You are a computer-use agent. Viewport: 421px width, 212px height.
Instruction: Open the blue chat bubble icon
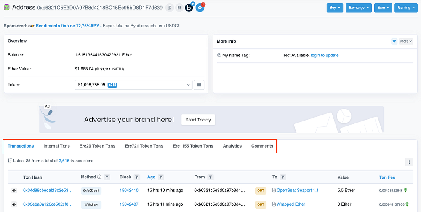point(200,8)
